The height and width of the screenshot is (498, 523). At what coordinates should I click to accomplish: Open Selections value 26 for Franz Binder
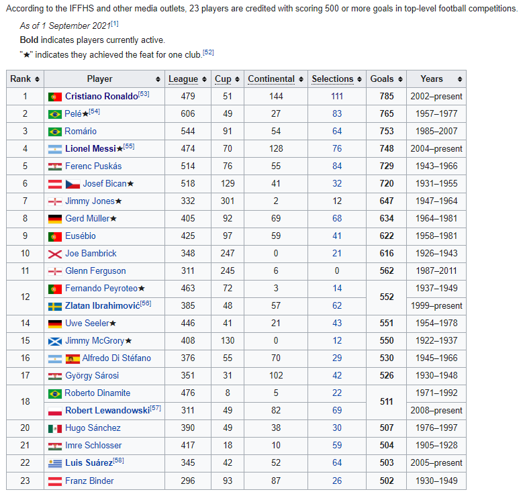[x=337, y=481]
